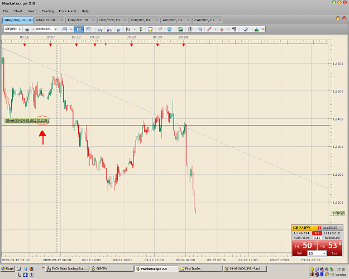Close the GBP/USD, H1 tab

click(30, 20)
